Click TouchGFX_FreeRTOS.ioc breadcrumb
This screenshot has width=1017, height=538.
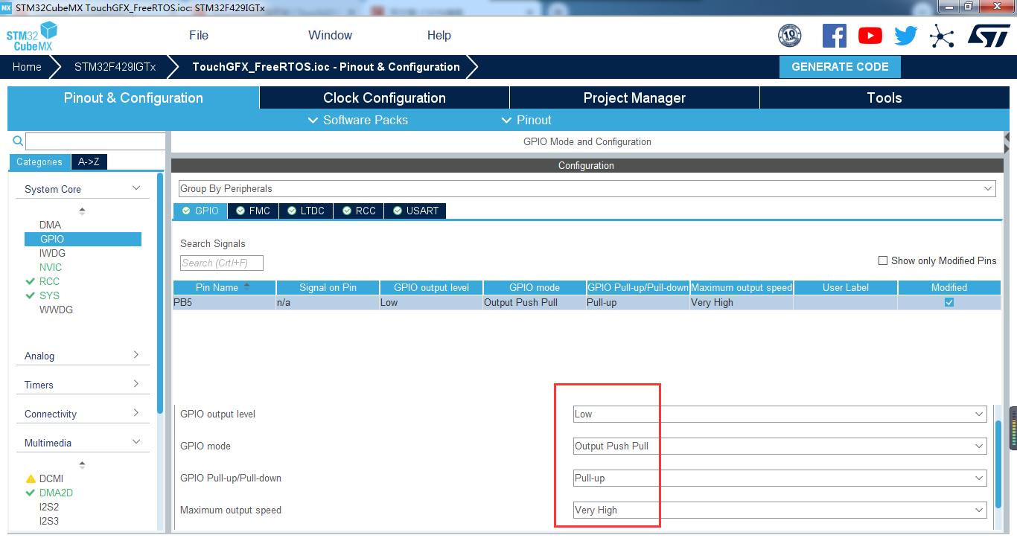[x=326, y=66]
